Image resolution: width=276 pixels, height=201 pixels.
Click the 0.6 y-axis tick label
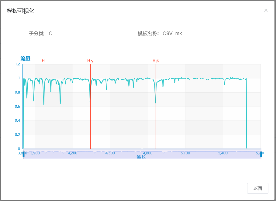coord(17,107)
